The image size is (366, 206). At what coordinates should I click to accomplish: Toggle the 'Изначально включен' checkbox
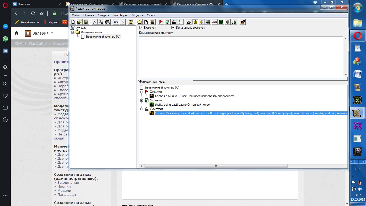tap(173, 27)
